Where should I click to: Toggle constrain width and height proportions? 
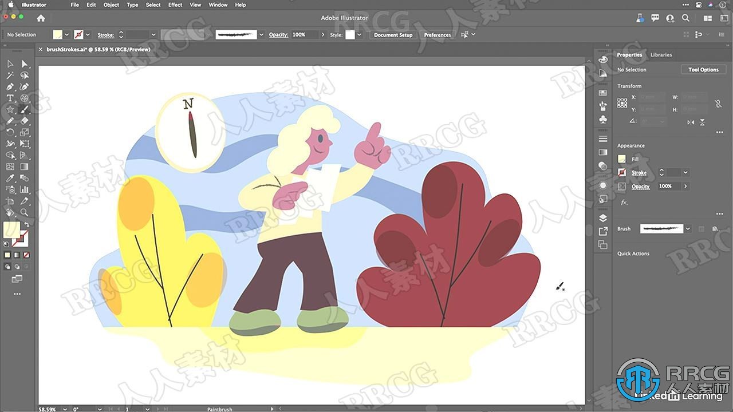coord(718,104)
